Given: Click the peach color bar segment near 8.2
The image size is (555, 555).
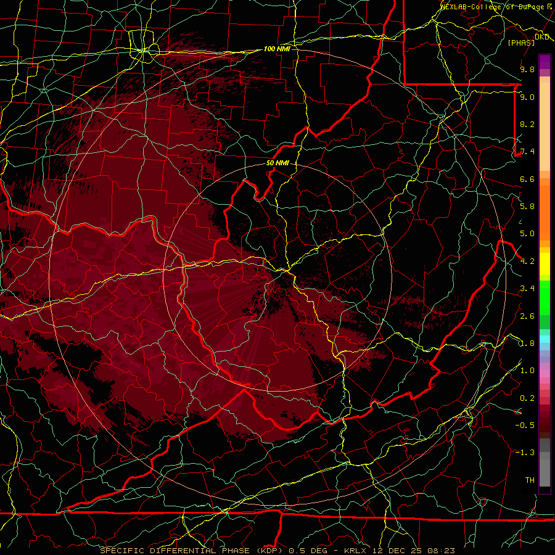Looking at the screenshot, I should click(545, 126).
